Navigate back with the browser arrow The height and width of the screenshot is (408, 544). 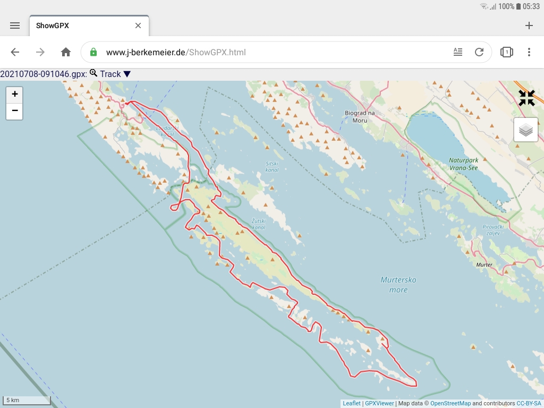[15, 52]
